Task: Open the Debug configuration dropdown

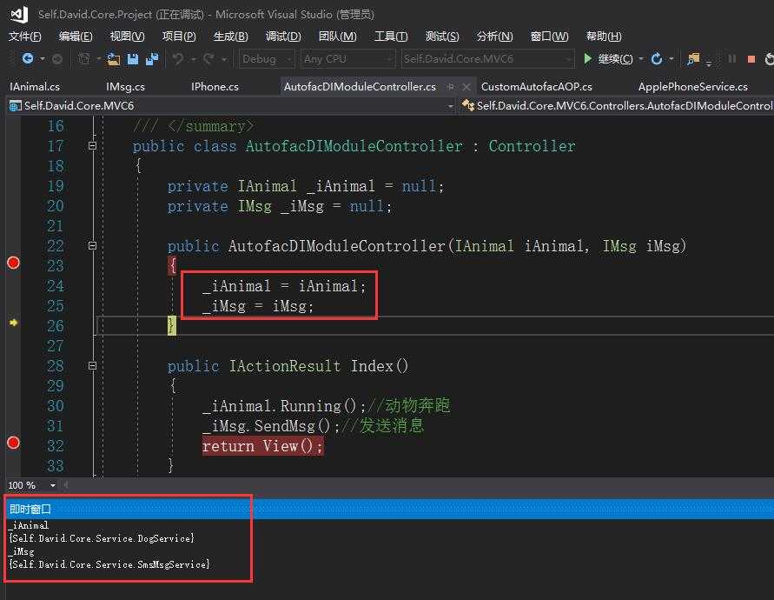Action: pos(267,59)
